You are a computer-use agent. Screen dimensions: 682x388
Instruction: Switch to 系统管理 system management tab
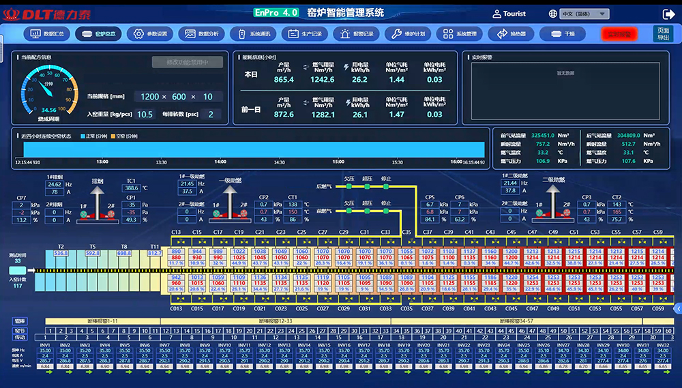pos(460,34)
